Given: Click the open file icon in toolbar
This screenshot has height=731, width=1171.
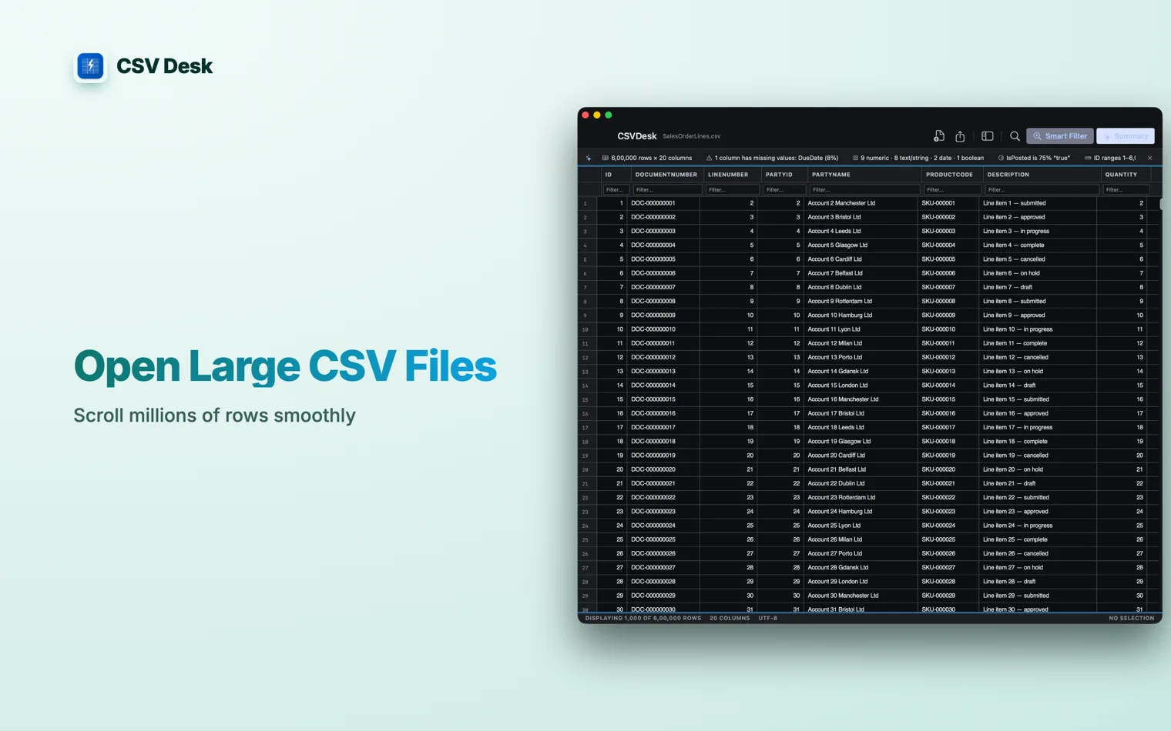Looking at the screenshot, I should [x=938, y=136].
